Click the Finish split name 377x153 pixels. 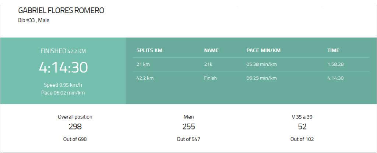(210, 78)
